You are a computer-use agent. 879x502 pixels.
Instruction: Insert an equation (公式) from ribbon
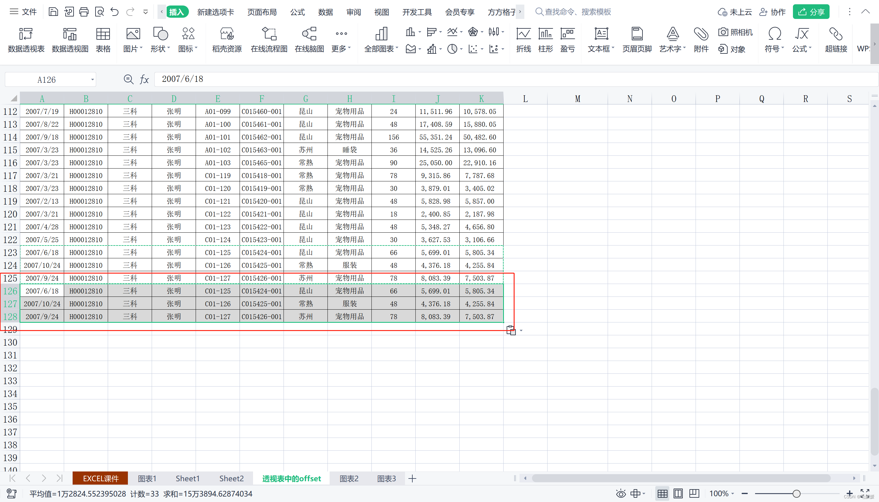pyautogui.click(x=802, y=40)
